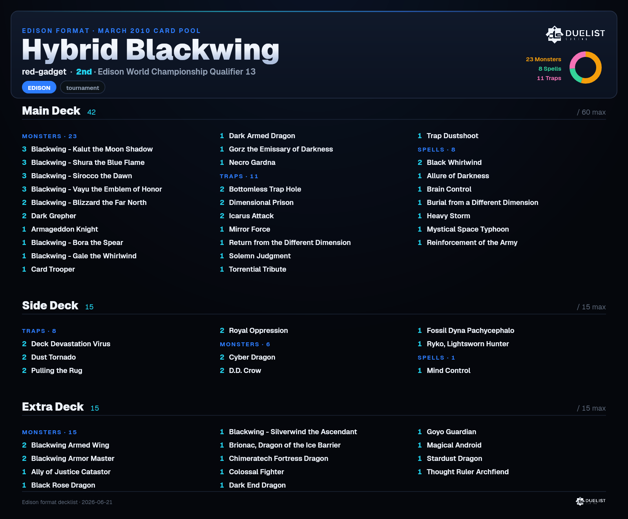Click the 11 Traps legend label
Viewport: 628px width, 519px height.
coord(549,78)
